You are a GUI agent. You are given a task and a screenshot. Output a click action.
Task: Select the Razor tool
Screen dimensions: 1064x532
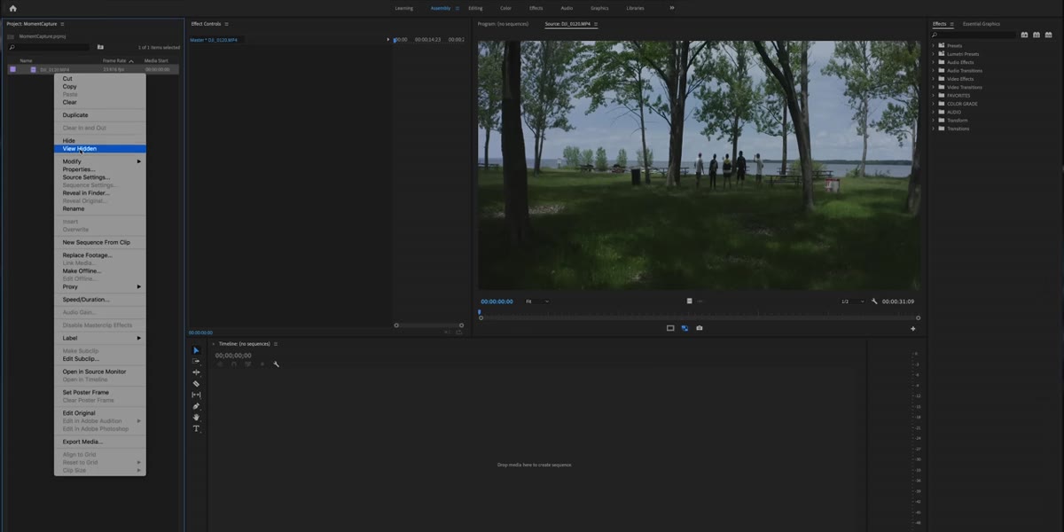(197, 384)
